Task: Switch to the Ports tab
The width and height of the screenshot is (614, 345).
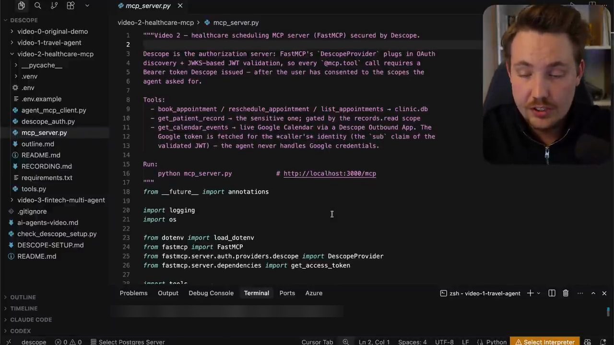Action: [x=287, y=293]
